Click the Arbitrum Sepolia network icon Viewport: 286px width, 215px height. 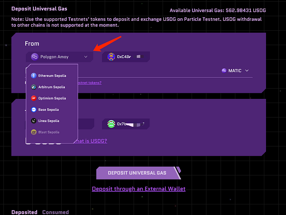click(34, 87)
